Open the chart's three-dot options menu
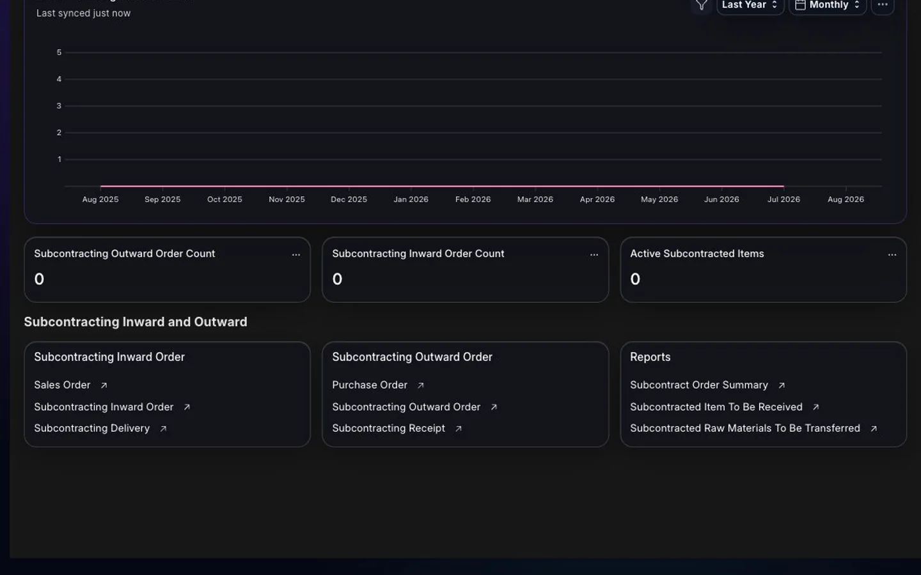 point(883,5)
